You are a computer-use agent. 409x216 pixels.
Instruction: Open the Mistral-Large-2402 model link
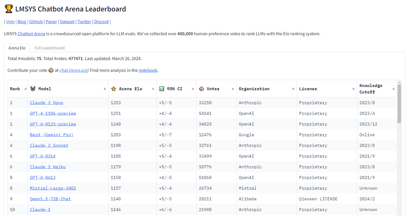click(53, 188)
